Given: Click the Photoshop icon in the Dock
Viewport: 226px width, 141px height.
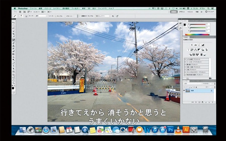Looking at the screenshot, I should (170, 130).
